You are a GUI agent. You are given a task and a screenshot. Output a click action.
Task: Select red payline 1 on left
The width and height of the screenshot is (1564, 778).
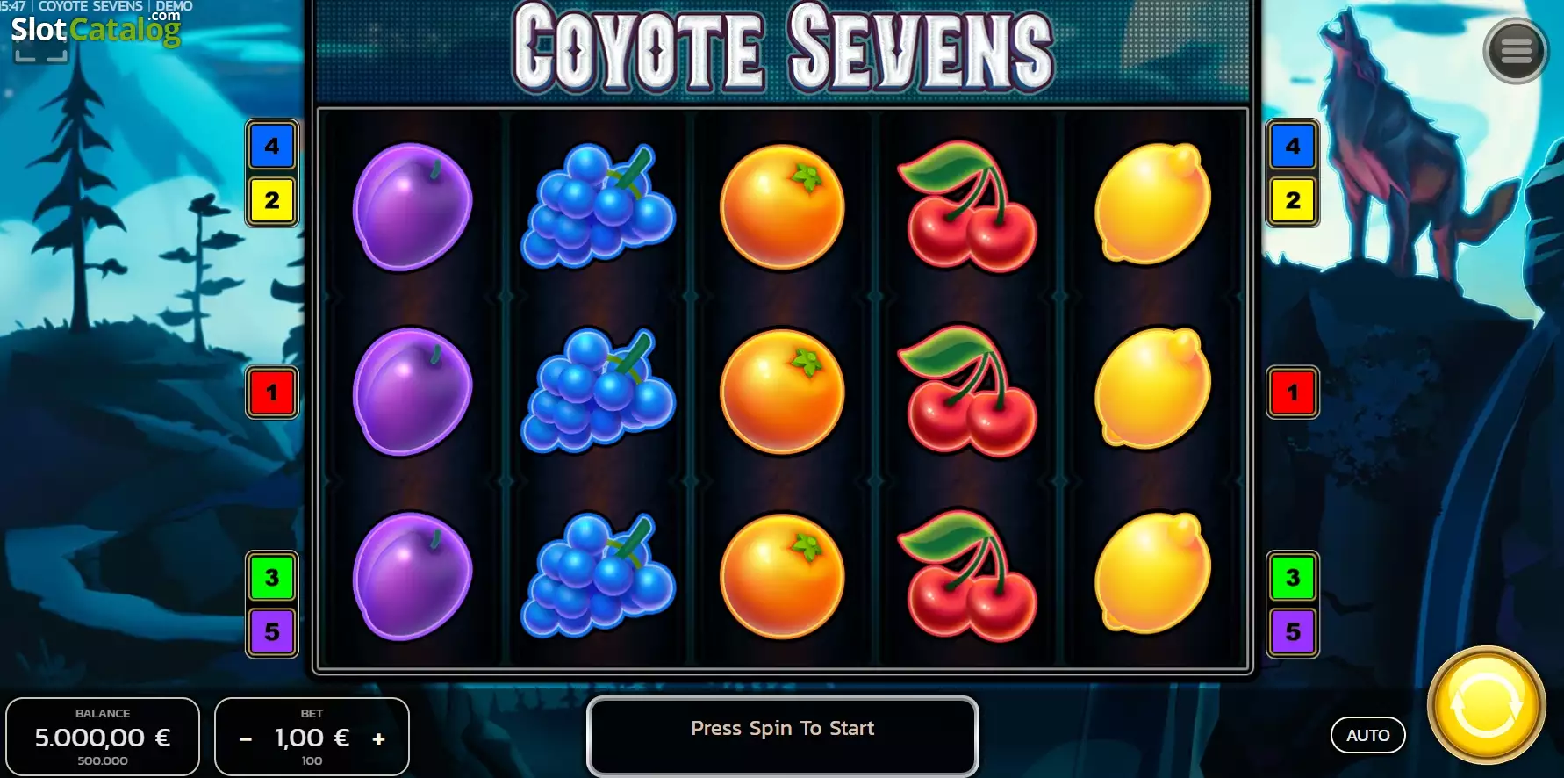272,393
